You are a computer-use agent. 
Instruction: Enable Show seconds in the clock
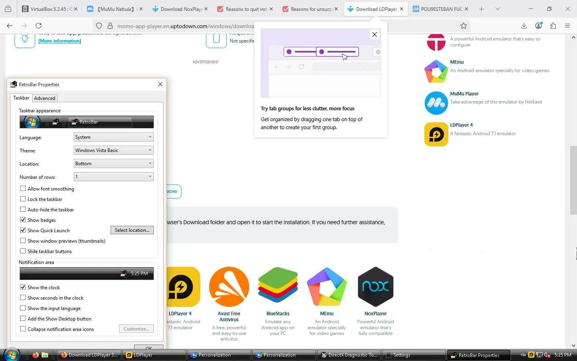(23, 298)
